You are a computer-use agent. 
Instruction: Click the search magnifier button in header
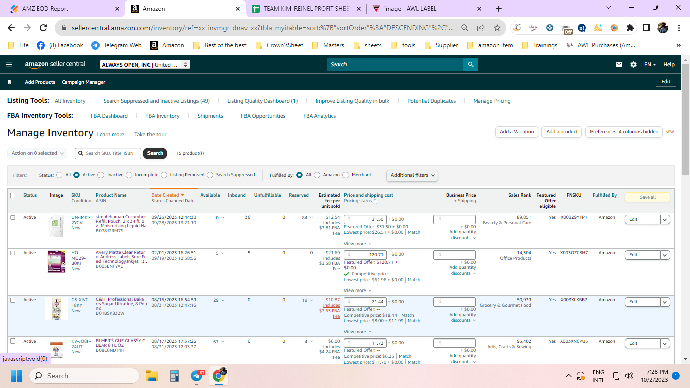471,64
